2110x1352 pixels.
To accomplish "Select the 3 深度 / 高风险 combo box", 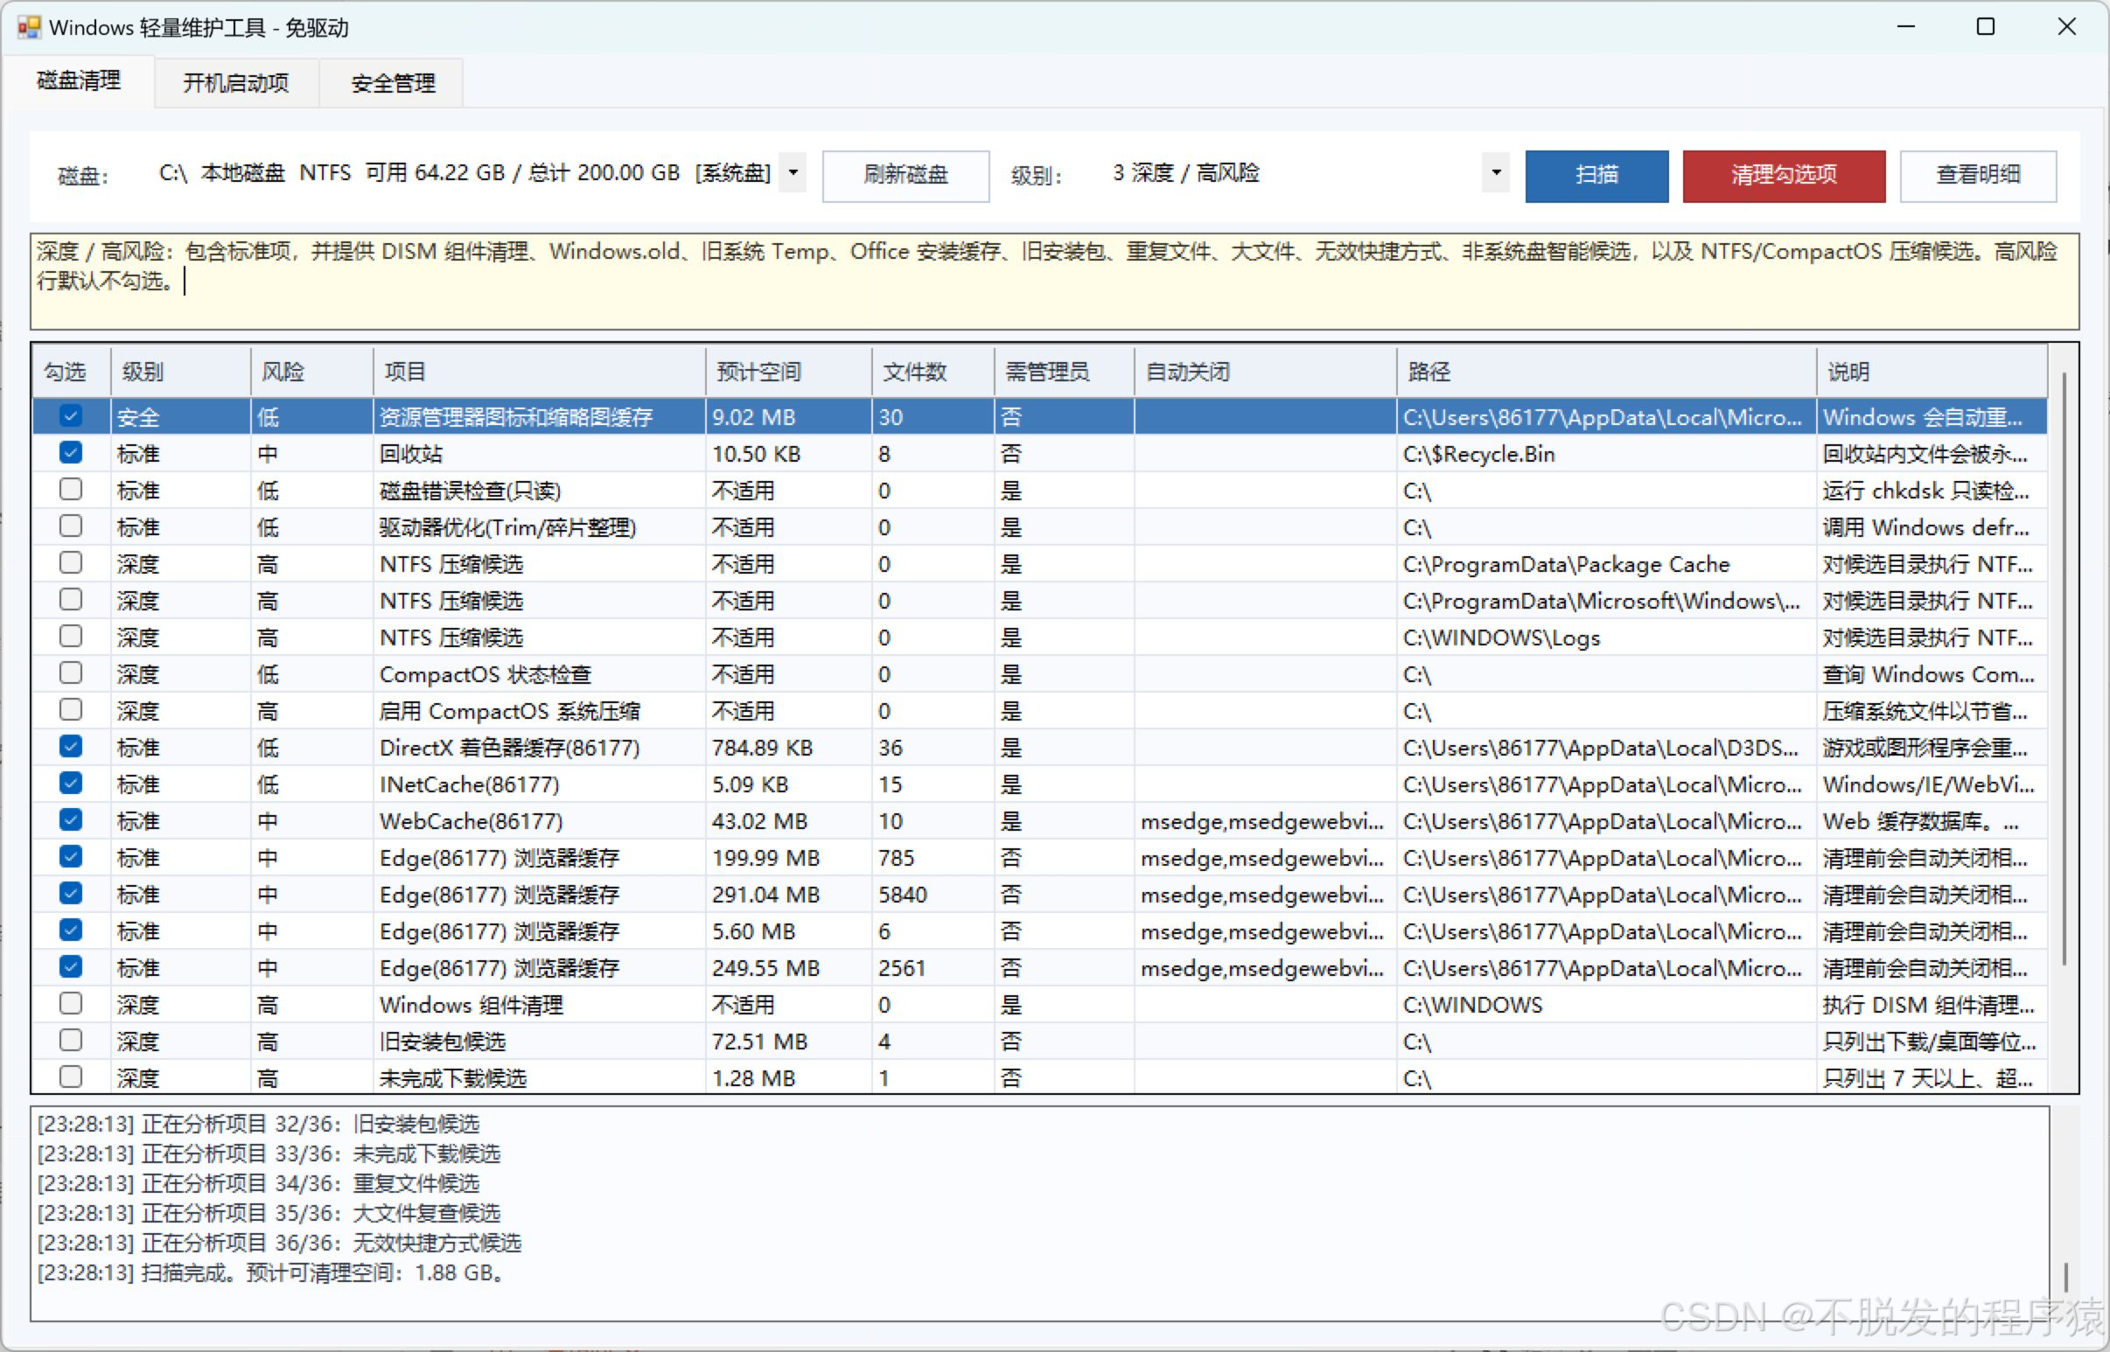I will click(1307, 173).
